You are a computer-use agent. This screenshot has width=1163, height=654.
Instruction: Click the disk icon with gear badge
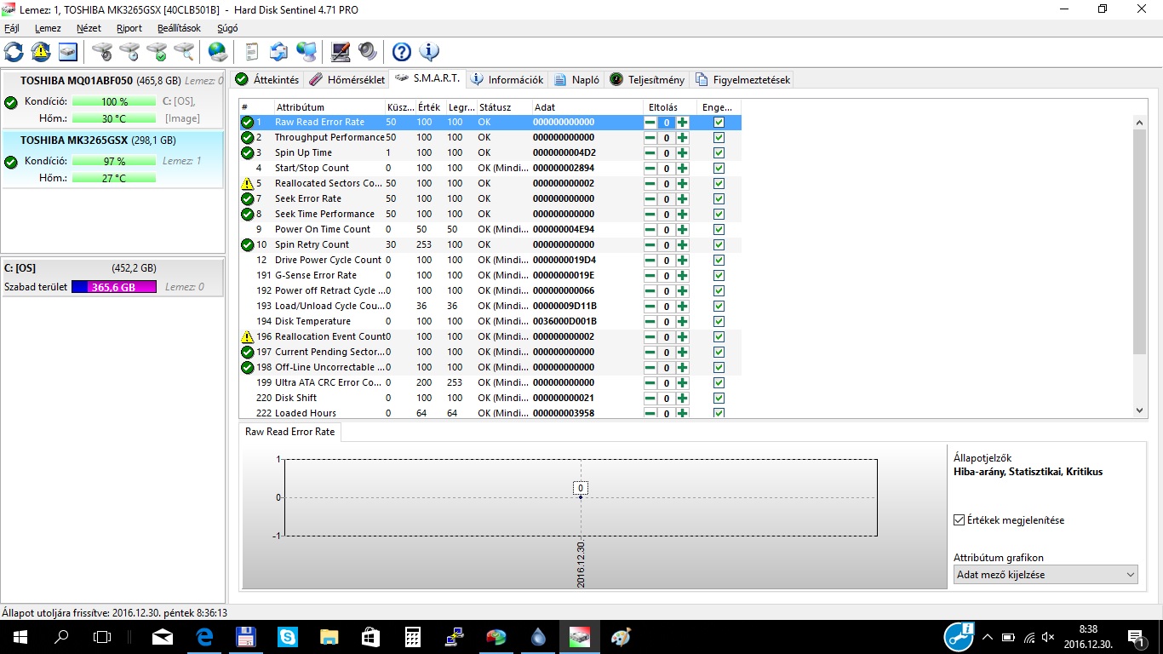click(x=102, y=52)
